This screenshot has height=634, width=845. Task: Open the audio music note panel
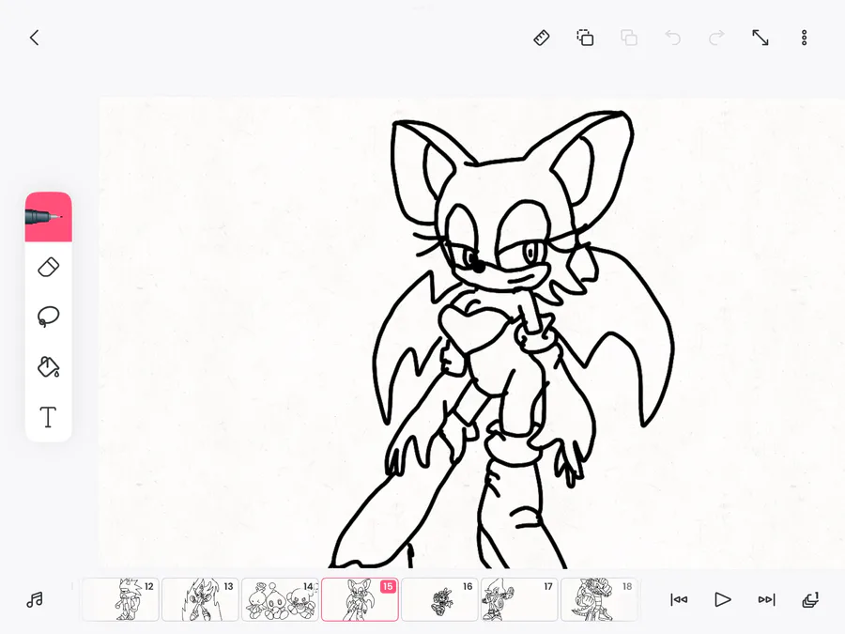[35, 599]
